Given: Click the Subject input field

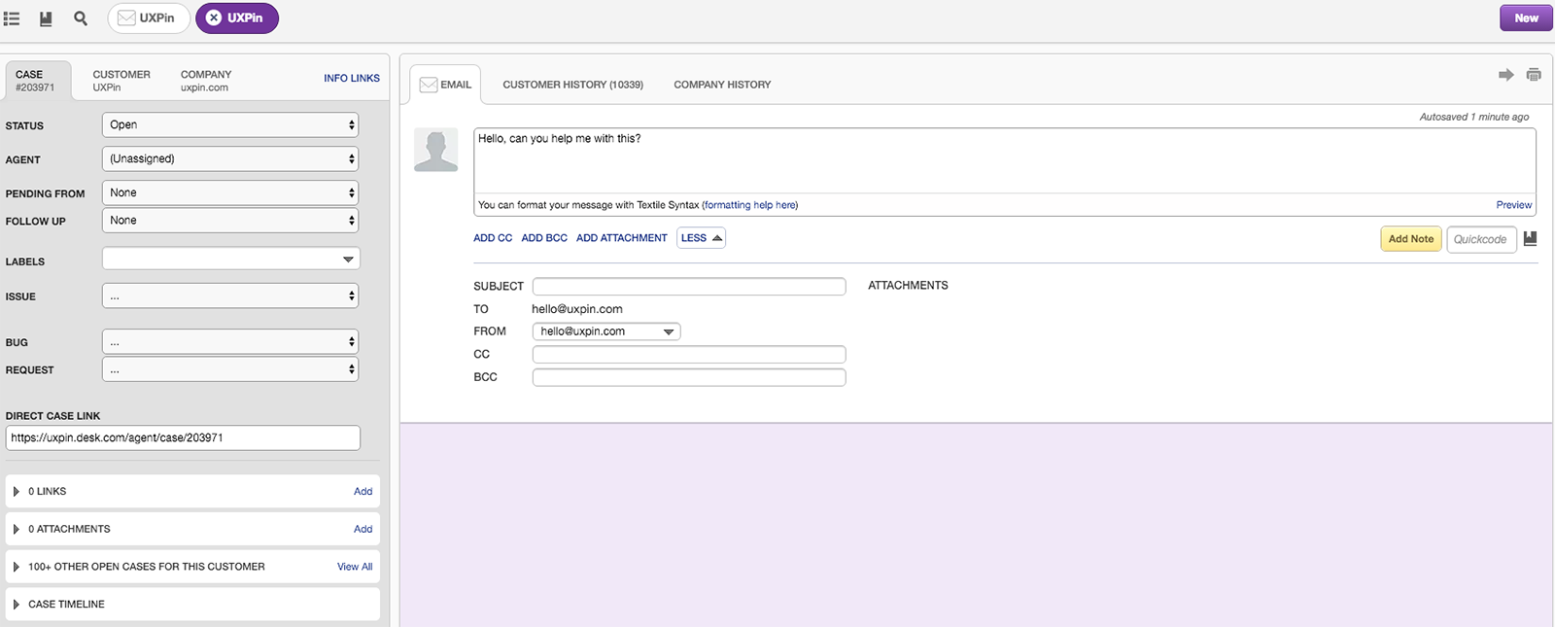Looking at the screenshot, I should pyautogui.click(x=689, y=286).
